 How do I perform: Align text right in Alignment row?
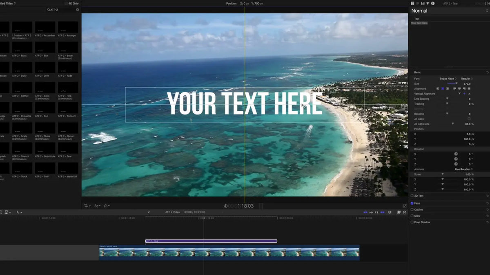click(448, 88)
